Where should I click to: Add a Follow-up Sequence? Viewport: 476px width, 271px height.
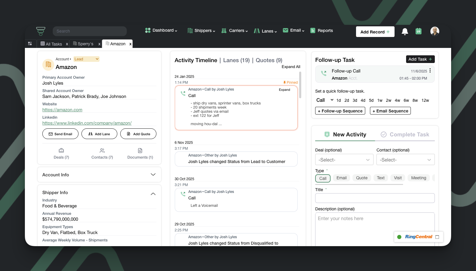(x=340, y=111)
